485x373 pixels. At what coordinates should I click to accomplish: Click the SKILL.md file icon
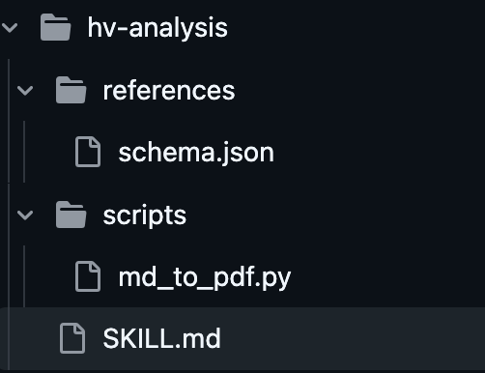(72, 338)
